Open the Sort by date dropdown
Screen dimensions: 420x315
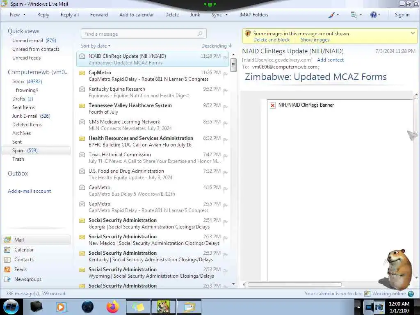click(96, 46)
